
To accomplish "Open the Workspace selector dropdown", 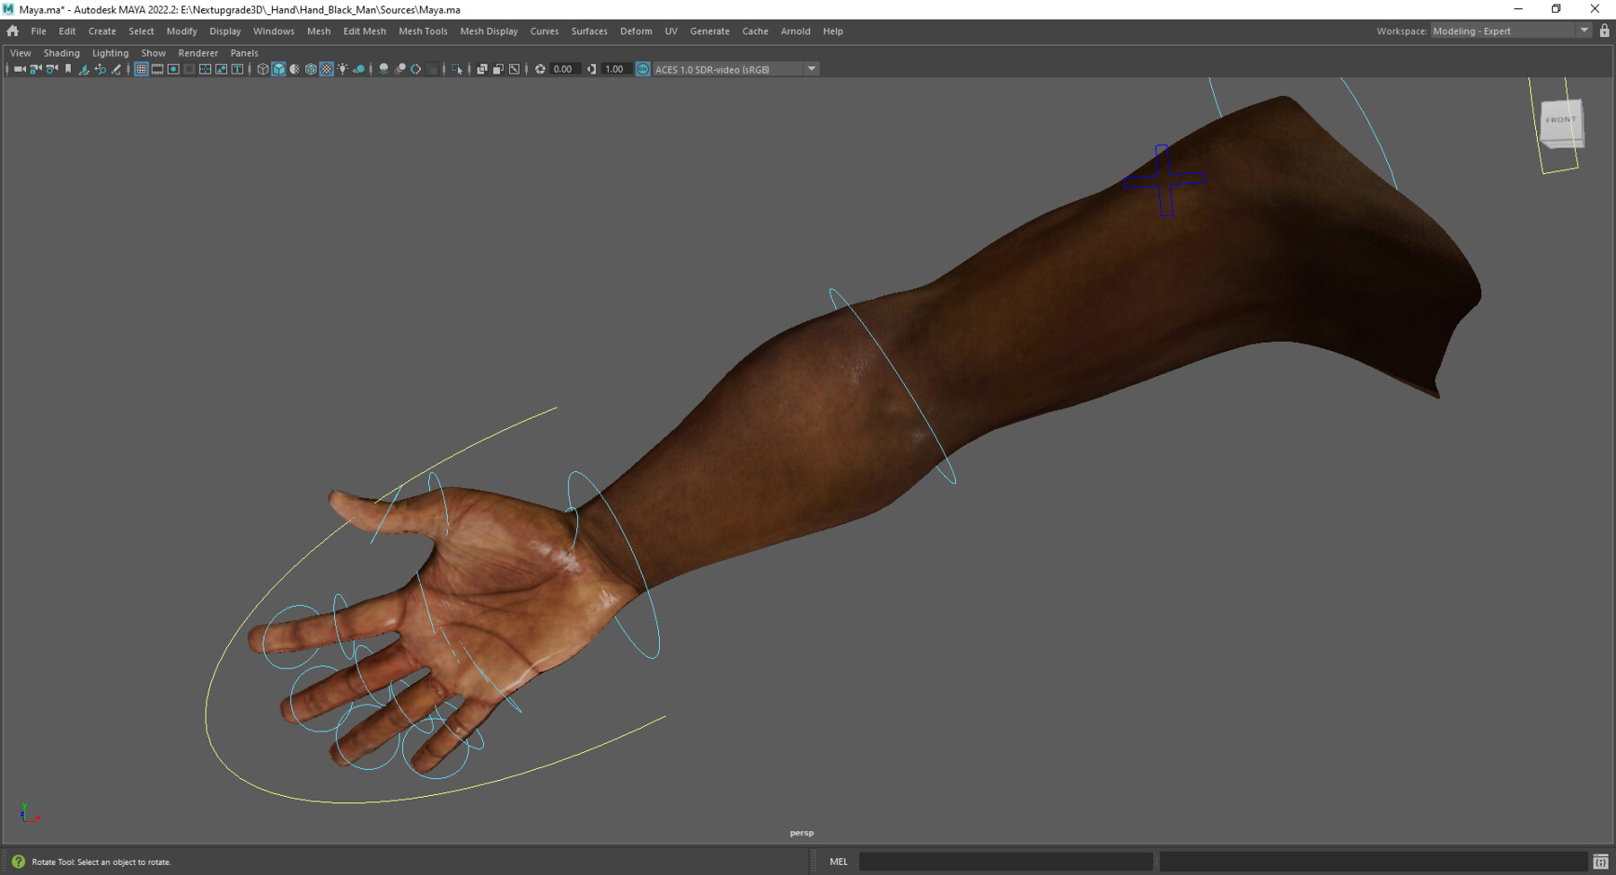I will [x=1508, y=30].
